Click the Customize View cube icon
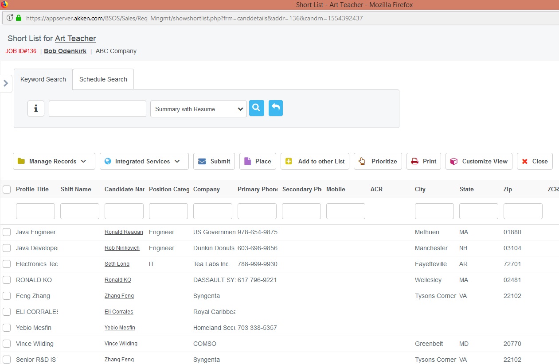559x364 pixels. coord(453,161)
